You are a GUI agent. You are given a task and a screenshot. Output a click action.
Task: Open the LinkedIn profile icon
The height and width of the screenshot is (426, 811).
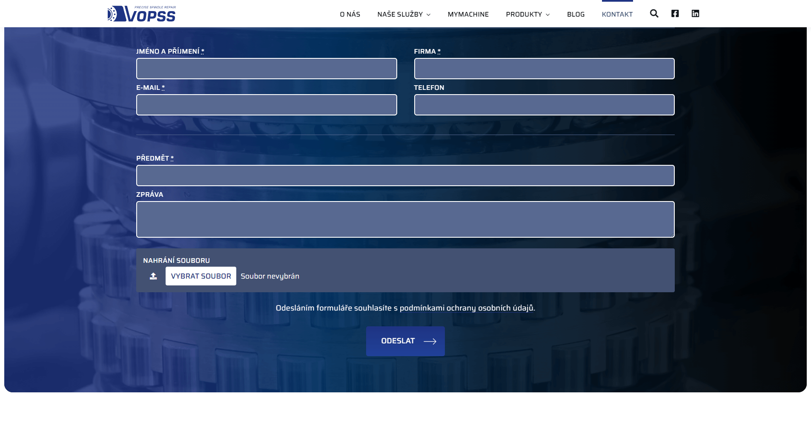pos(695,14)
